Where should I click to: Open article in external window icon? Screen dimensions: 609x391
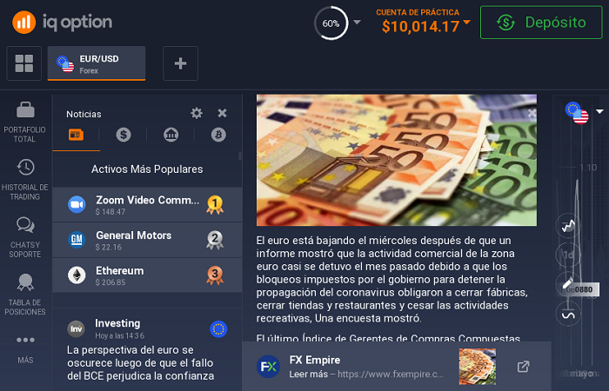click(523, 367)
